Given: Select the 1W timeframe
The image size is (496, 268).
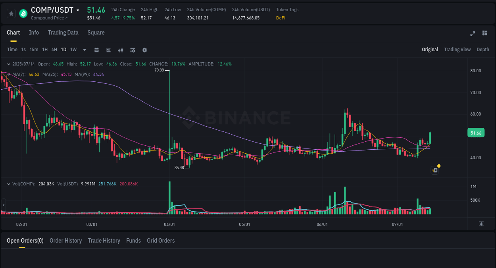Looking at the screenshot, I should (73, 50).
